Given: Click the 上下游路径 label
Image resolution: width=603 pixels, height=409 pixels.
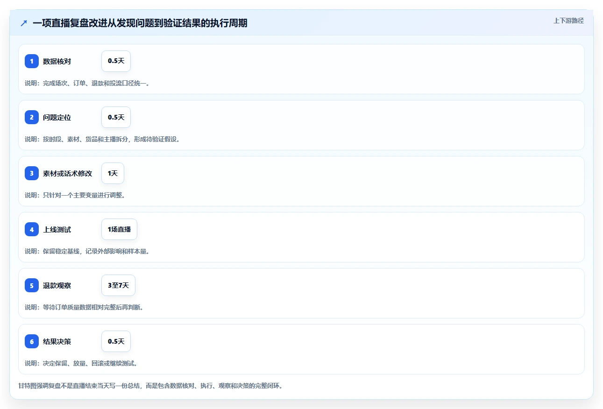Looking at the screenshot, I should pyautogui.click(x=568, y=21).
